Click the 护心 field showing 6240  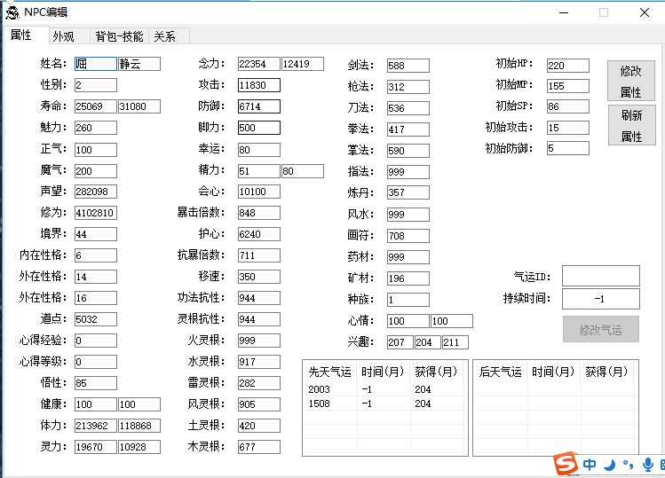point(258,234)
